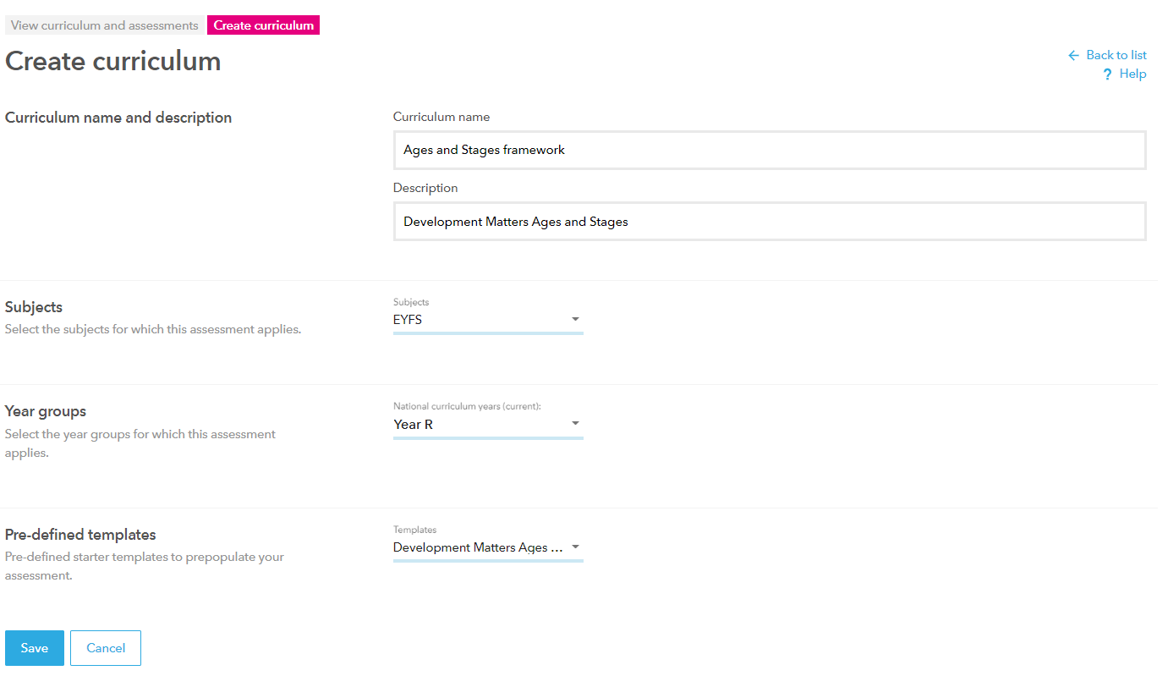
Task: Select the Create curriculum tab
Action: (x=263, y=25)
